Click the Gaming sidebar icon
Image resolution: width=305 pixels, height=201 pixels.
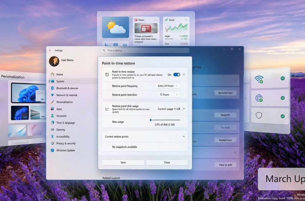(52, 130)
